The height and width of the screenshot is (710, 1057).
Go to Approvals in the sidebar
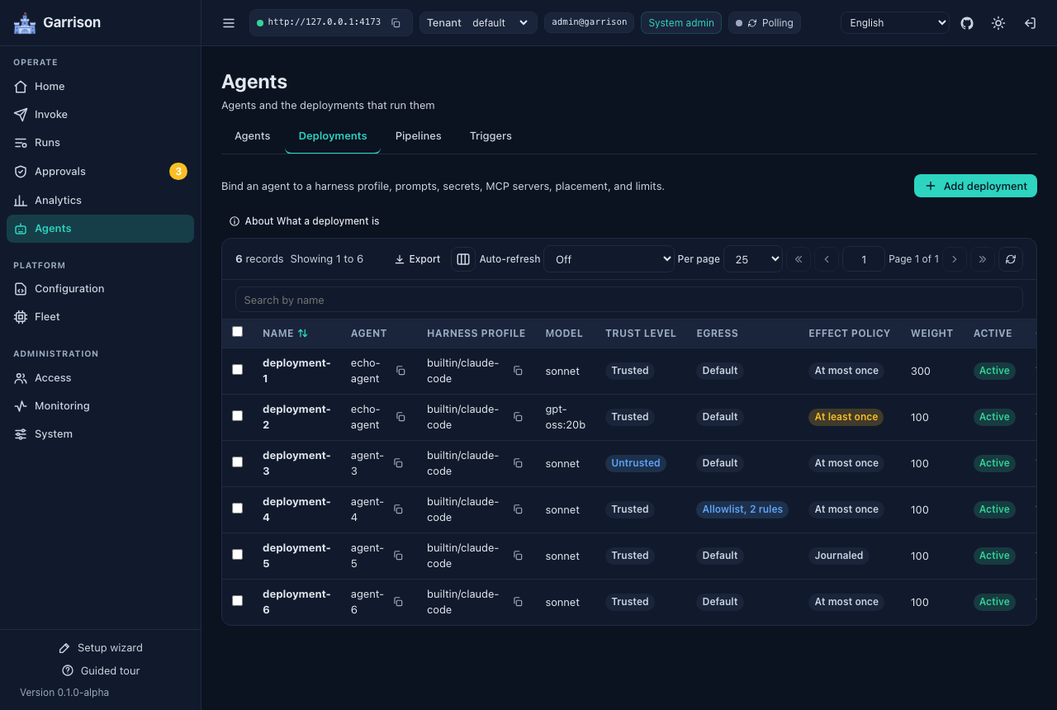point(101,172)
